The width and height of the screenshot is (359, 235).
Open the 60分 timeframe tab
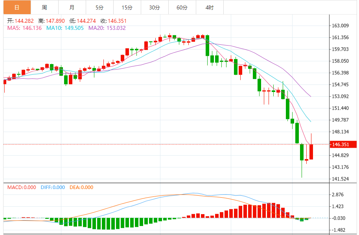(x=182, y=7)
